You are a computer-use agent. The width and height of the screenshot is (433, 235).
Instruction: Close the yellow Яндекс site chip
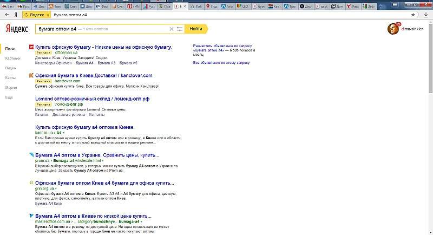(48, 15)
